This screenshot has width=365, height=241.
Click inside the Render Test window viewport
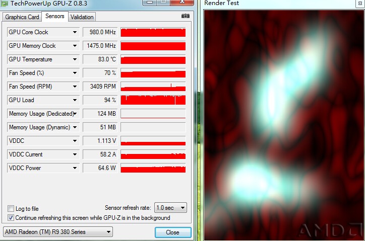(x=283, y=125)
